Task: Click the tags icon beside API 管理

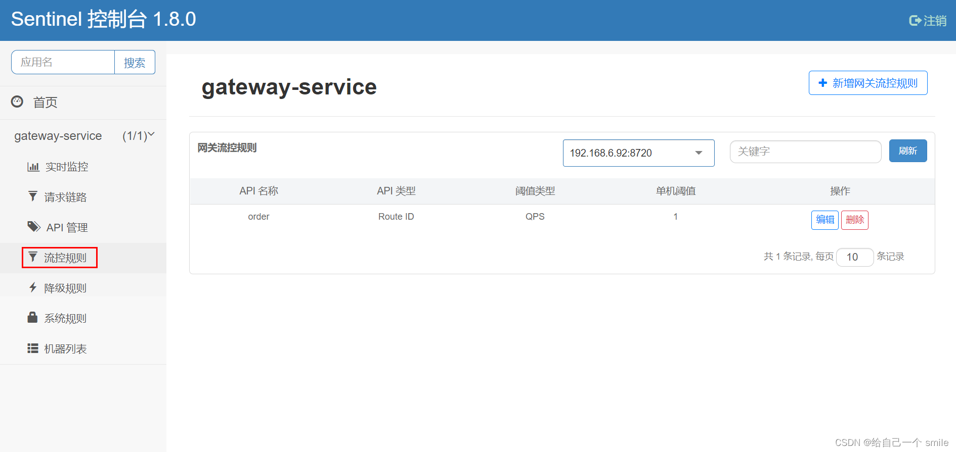Action: (x=34, y=227)
